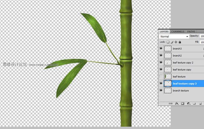Hide the leaf texture copy 3 layer
The image size is (204, 129).
tap(161, 84)
